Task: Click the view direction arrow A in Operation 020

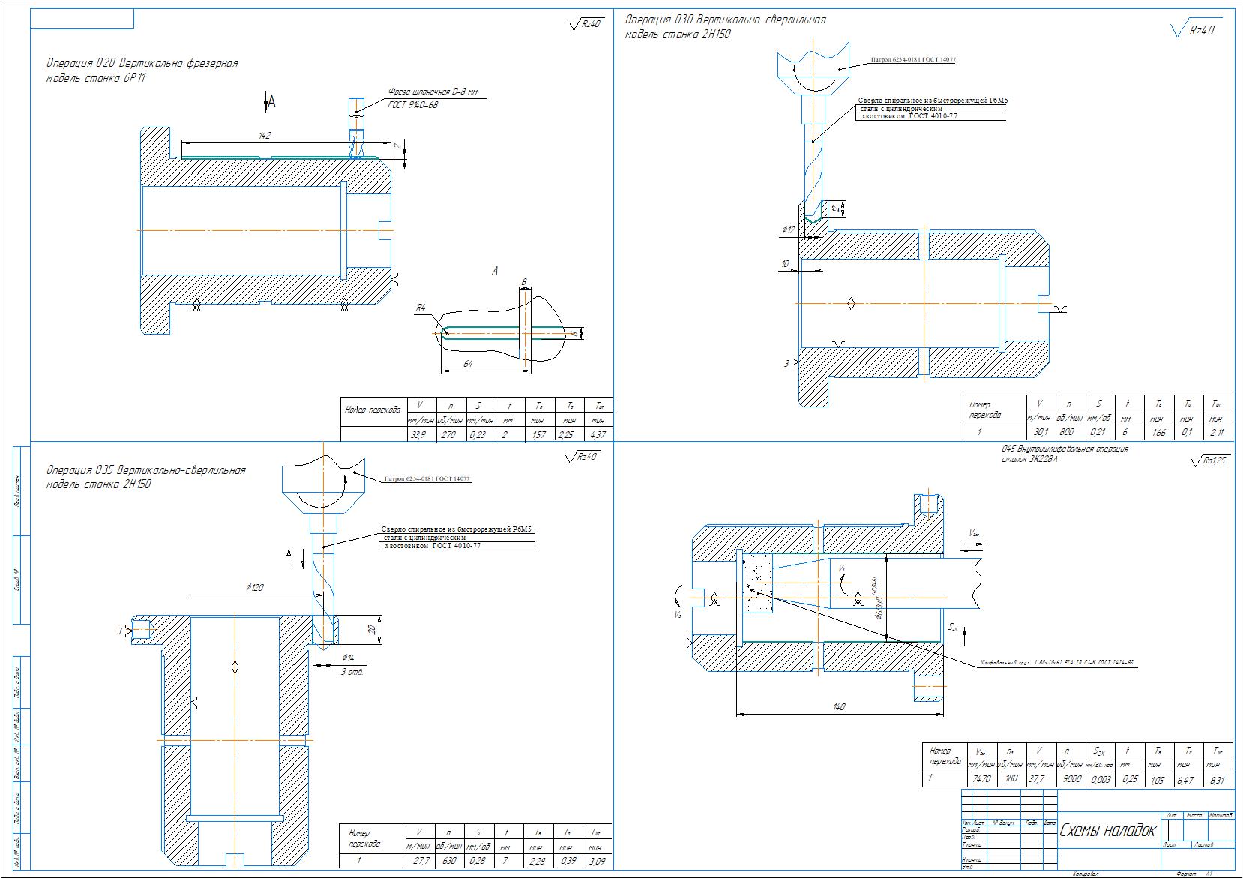Action: tap(270, 101)
